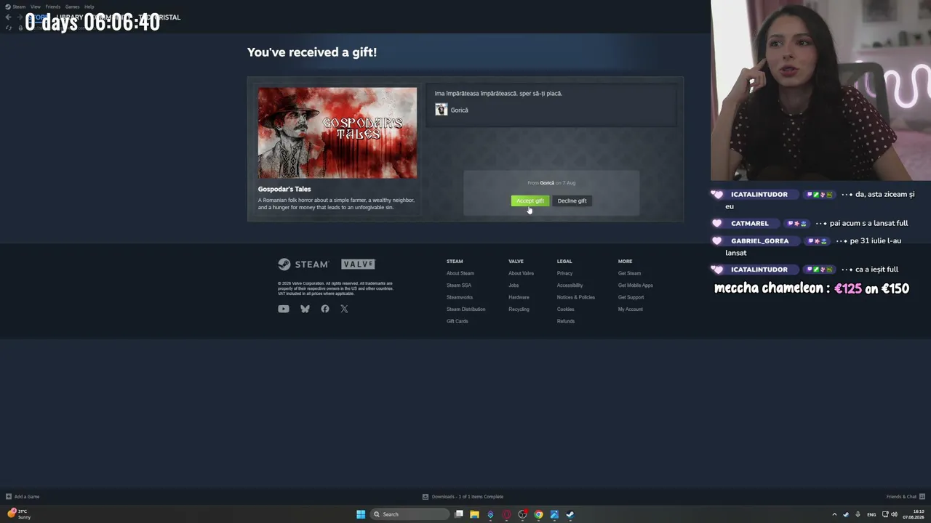This screenshot has width=931, height=523.
Task: Open Steam's Facebook page from footer
Action: 325,309
